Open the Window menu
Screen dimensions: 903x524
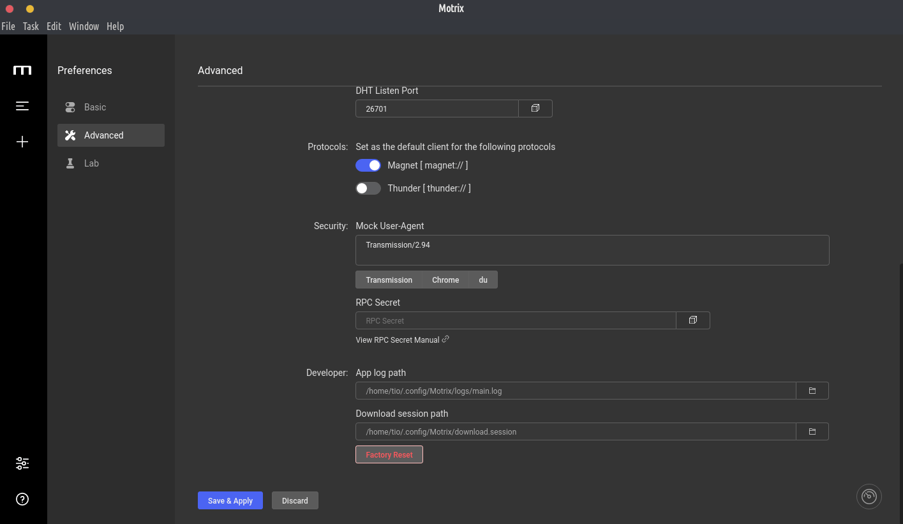84,26
